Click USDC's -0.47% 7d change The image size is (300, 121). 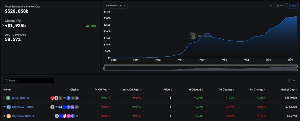pyautogui.click(x=230, y=107)
